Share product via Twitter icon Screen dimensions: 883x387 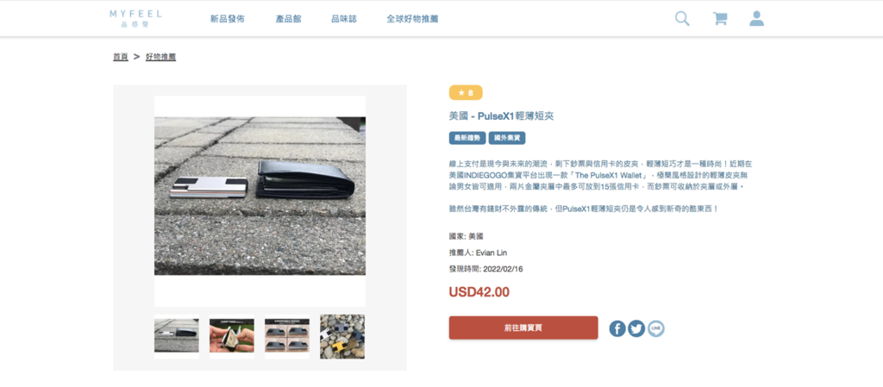636,328
